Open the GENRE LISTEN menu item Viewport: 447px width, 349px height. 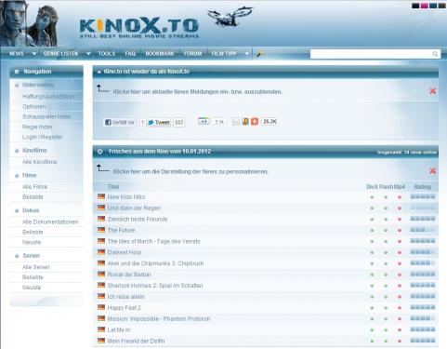[60, 54]
